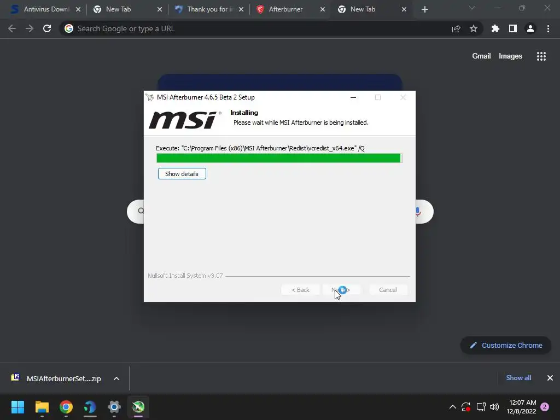Click the Customize Chrome button

pyautogui.click(x=506, y=346)
